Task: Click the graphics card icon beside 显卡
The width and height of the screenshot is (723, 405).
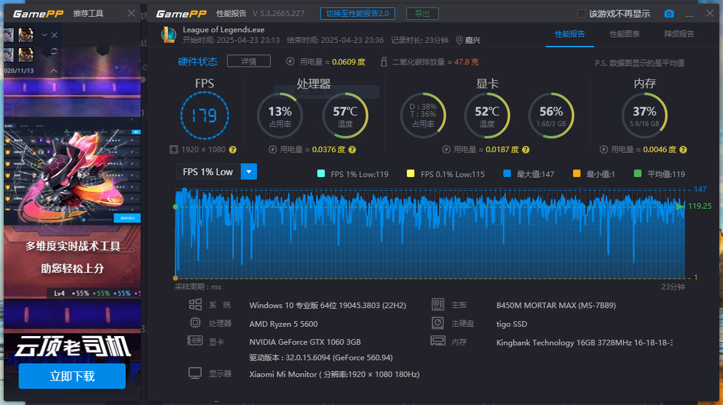Action: click(195, 340)
